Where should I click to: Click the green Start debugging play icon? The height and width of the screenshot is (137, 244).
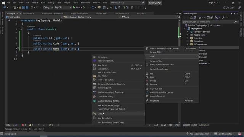coord(74,8)
